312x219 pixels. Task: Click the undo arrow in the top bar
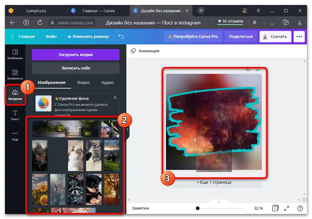(x=121, y=37)
